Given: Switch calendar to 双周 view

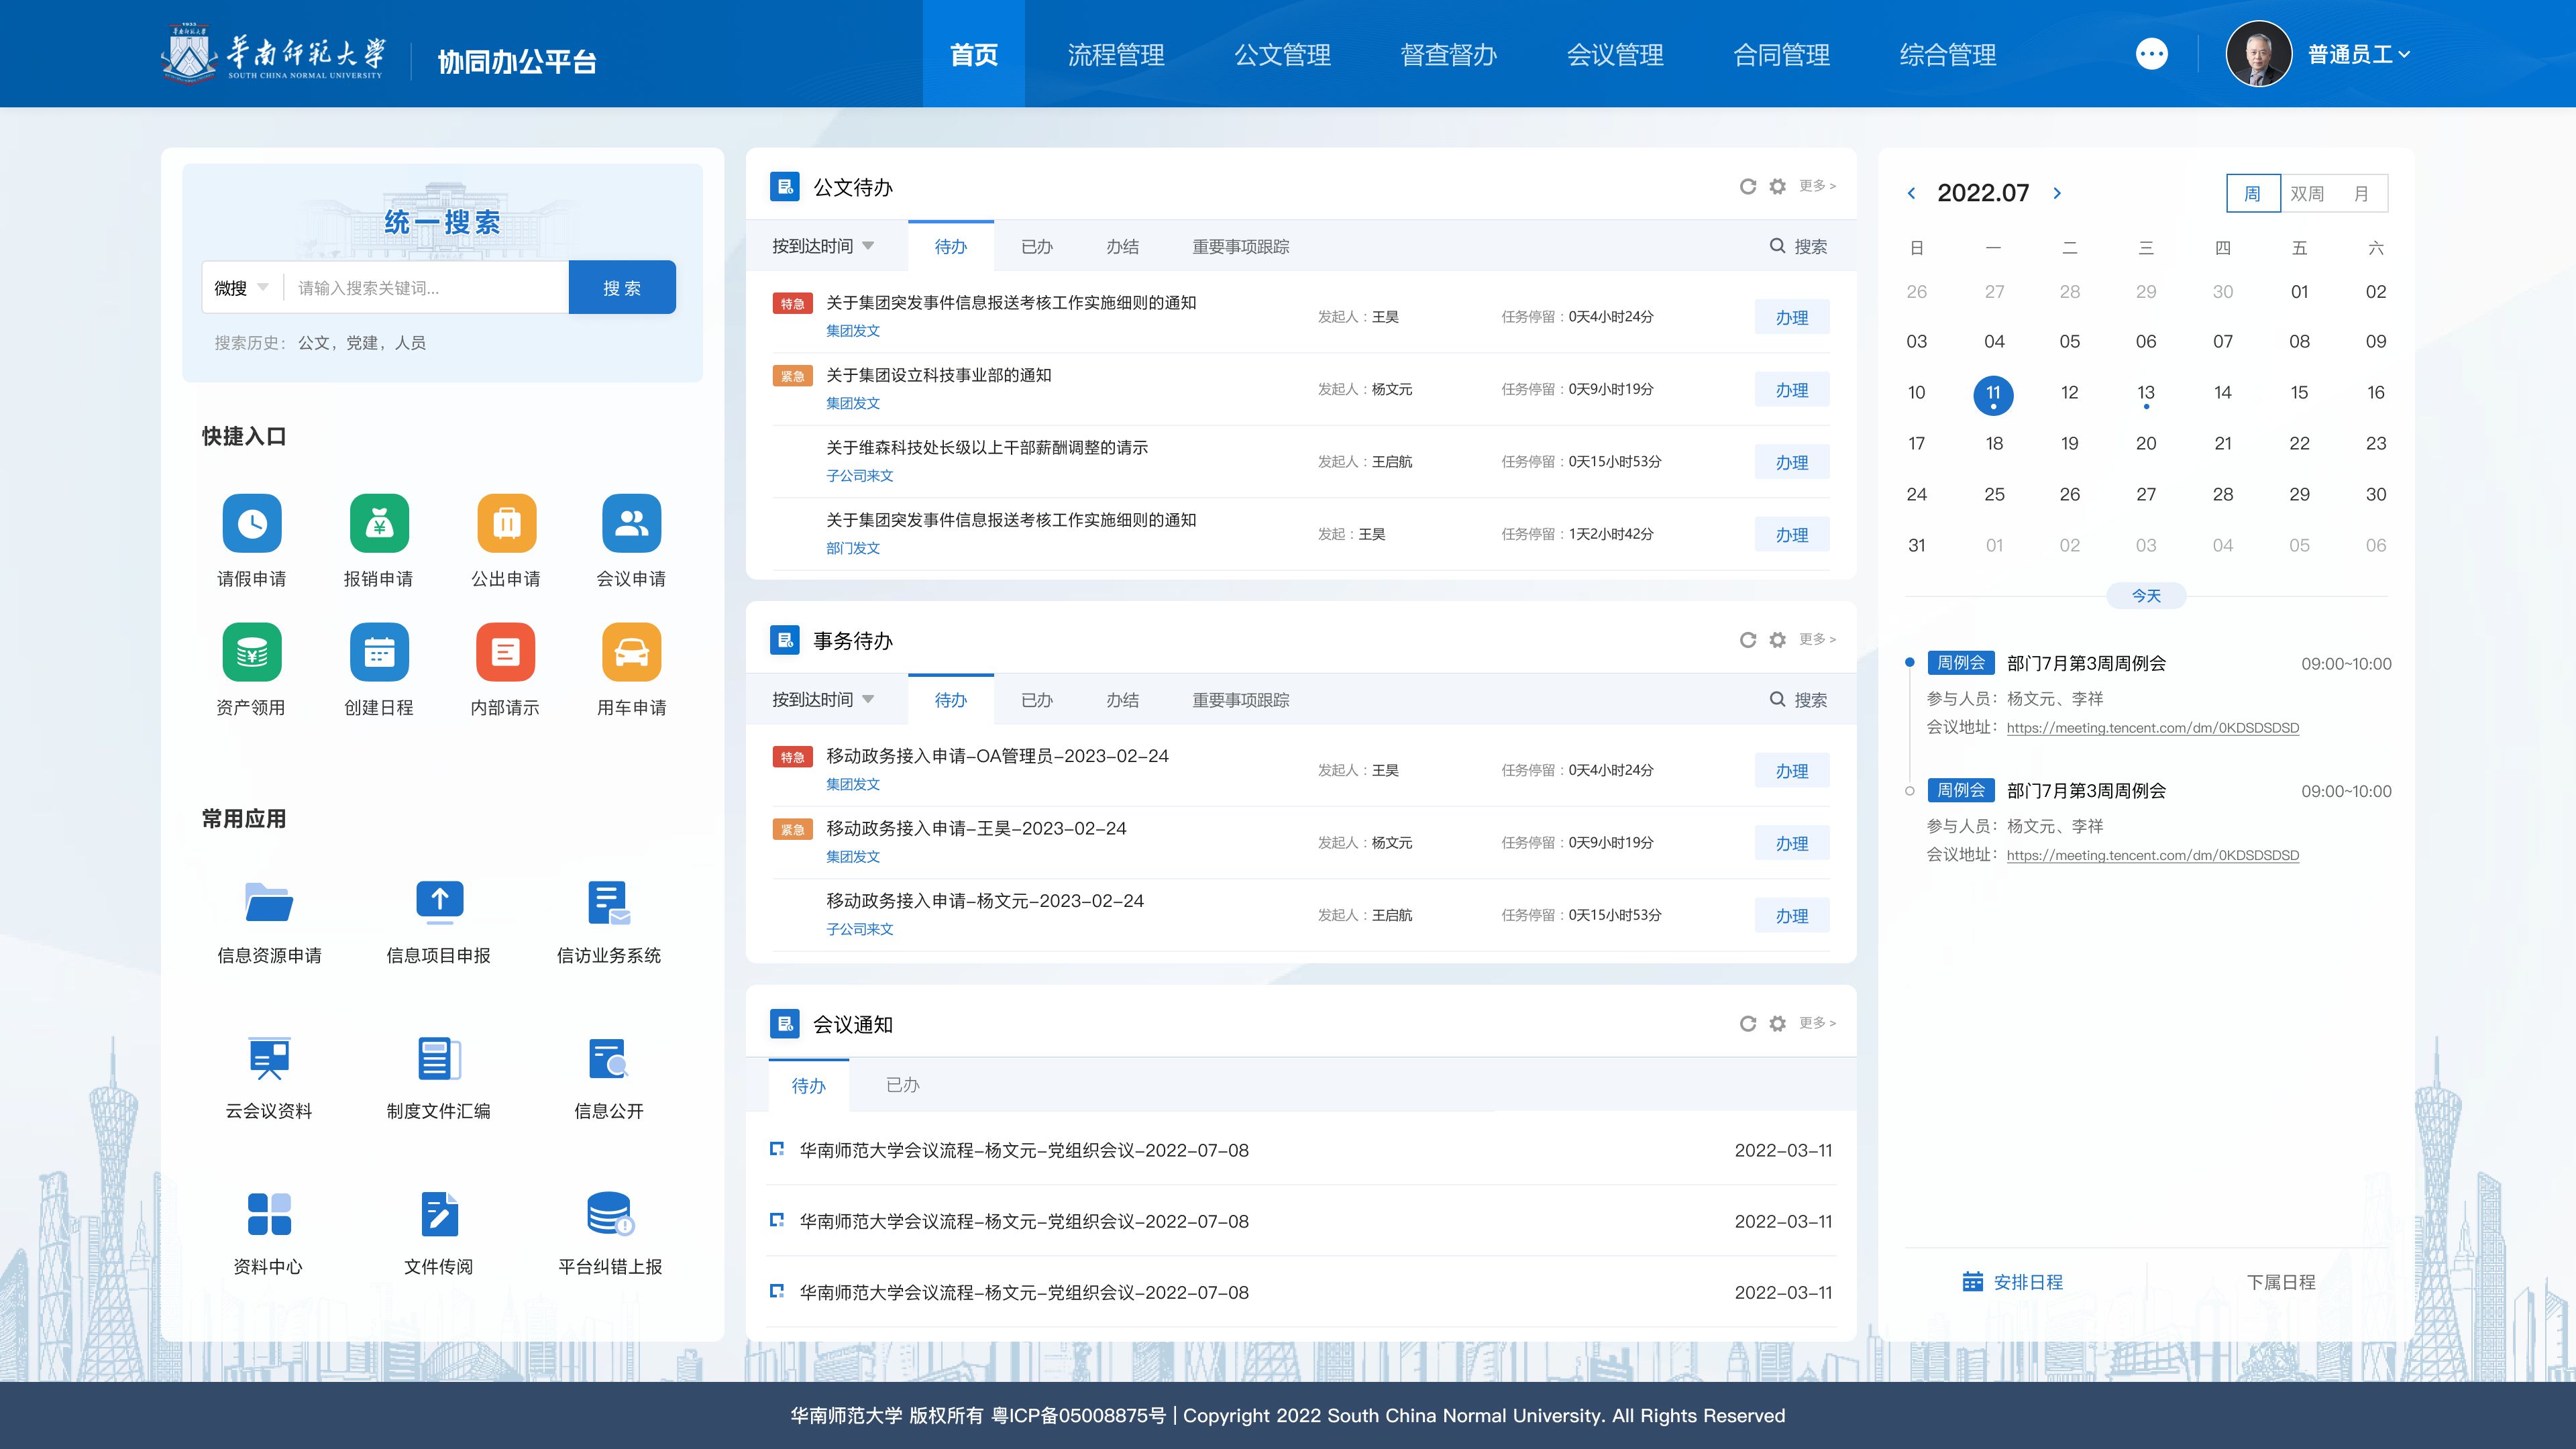Looking at the screenshot, I should pyautogui.click(x=2307, y=194).
